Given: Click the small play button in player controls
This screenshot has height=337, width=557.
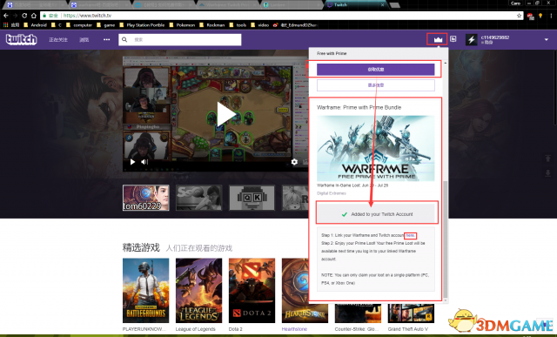Looking at the screenshot, I should [x=132, y=162].
